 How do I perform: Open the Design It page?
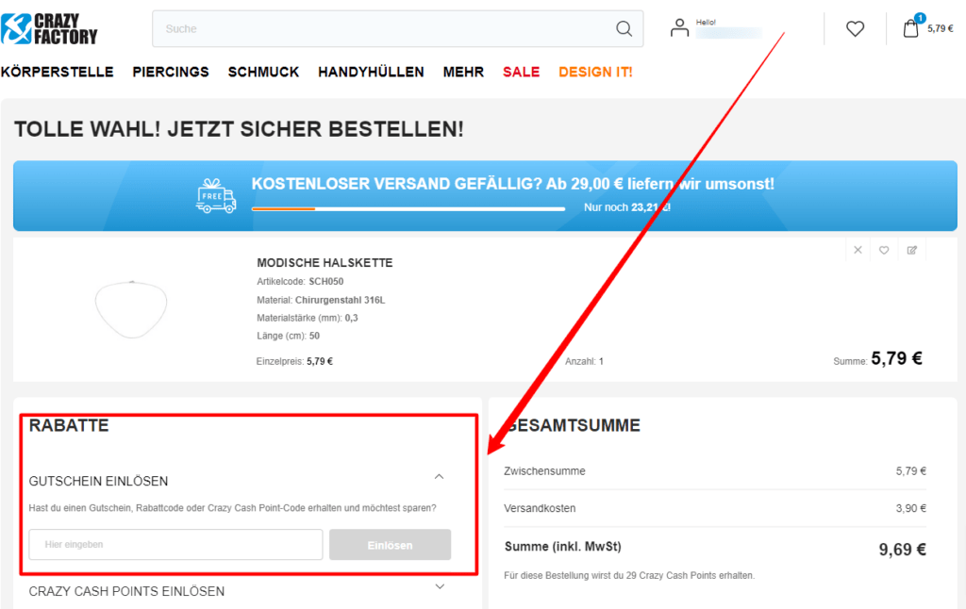coord(595,72)
